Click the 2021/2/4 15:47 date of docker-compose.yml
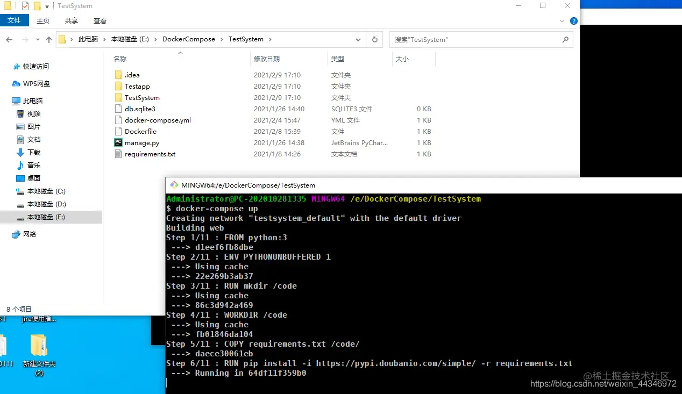 tap(277, 120)
